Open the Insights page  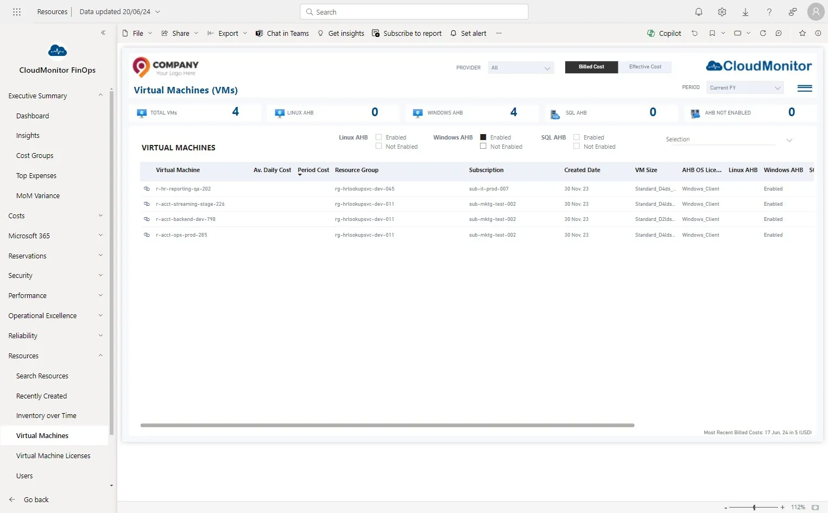tap(28, 135)
